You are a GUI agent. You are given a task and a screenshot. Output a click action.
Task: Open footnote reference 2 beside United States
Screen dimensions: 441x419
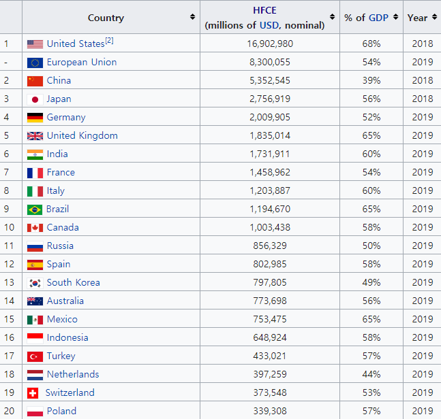point(109,41)
